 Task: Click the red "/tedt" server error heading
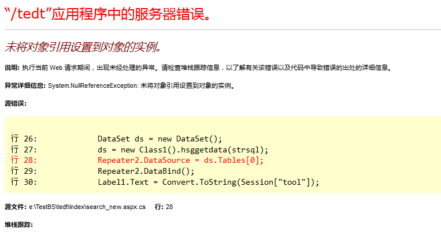pyautogui.click(x=108, y=13)
